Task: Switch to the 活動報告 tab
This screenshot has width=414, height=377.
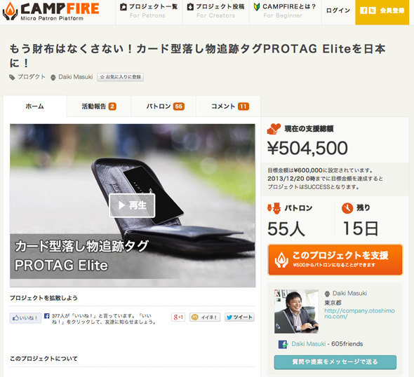Action: [99, 107]
